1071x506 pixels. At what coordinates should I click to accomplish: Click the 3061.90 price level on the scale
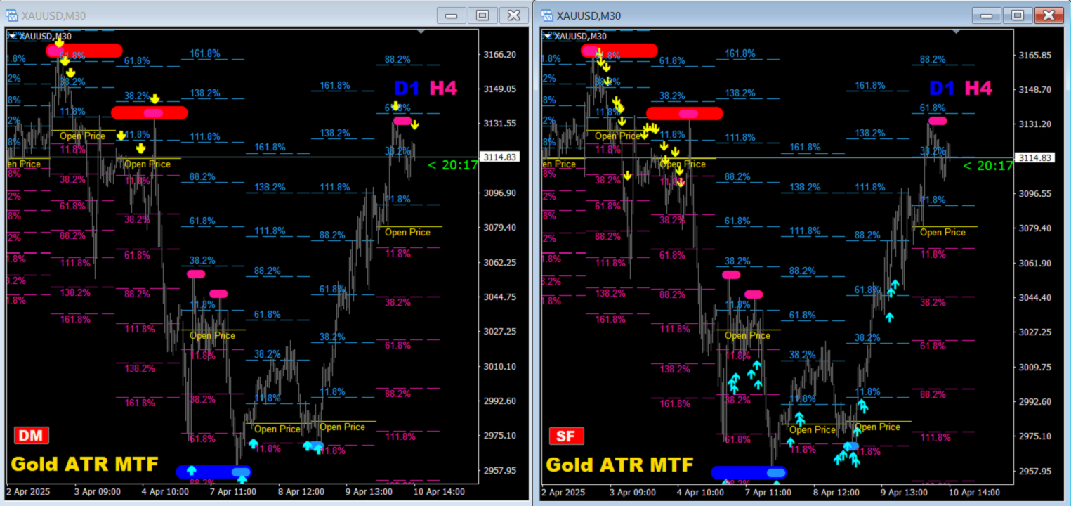pyautogui.click(x=1036, y=263)
